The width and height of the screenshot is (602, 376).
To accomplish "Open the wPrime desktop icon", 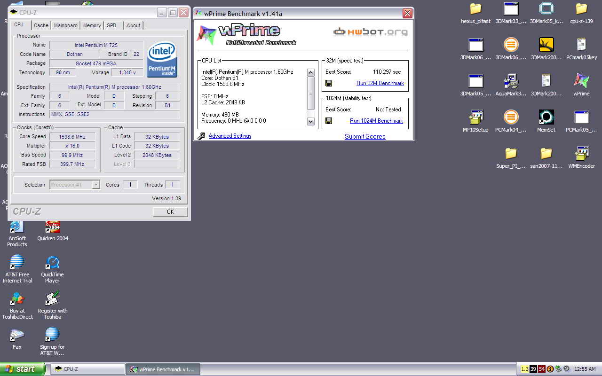I will pos(581,85).
